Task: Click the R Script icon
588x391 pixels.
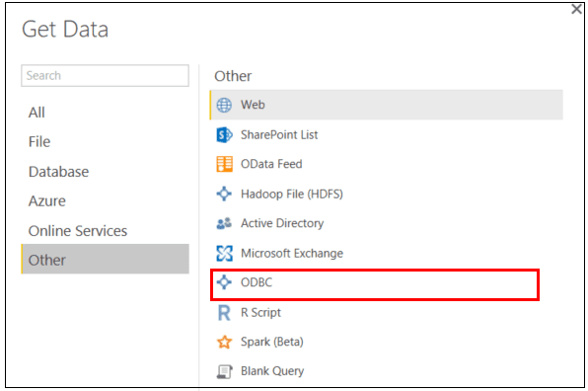Action: 224,312
